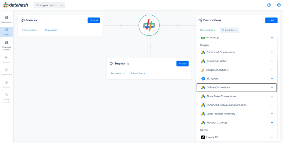Open the Examplee.com account dropdown
This screenshot has width=283, height=143.
49,5
